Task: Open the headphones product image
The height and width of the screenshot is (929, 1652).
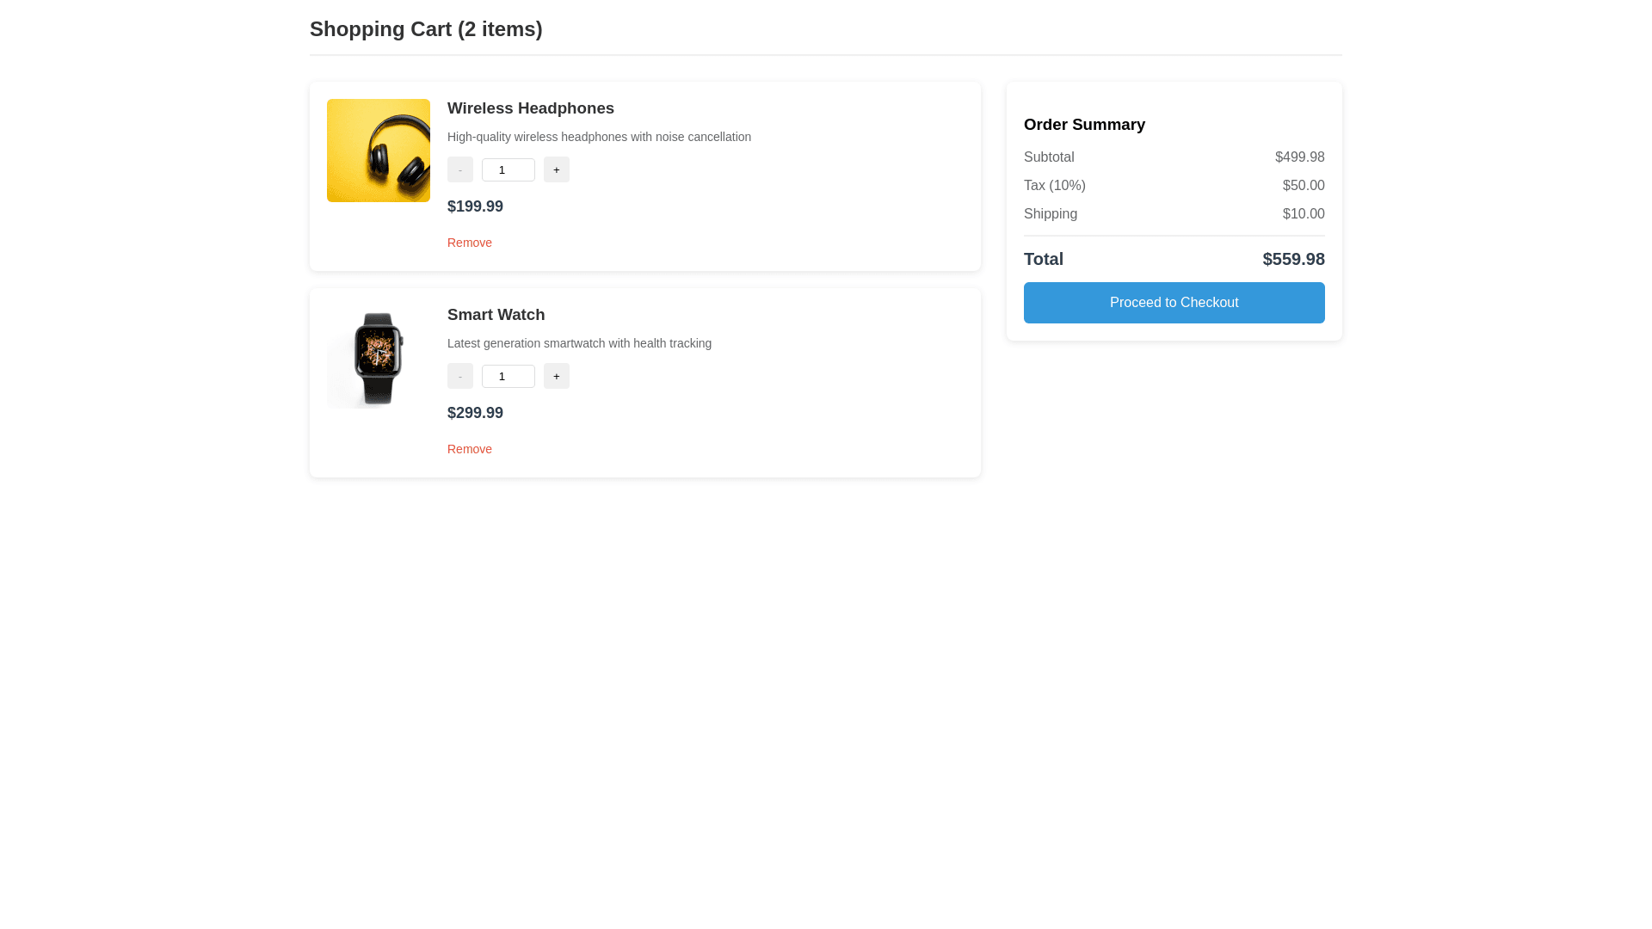Action: point(379,151)
